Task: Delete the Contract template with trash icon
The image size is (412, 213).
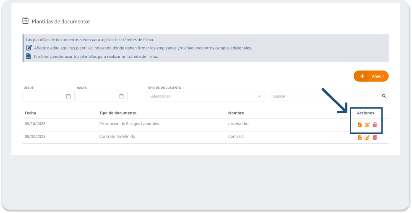Action: click(375, 138)
